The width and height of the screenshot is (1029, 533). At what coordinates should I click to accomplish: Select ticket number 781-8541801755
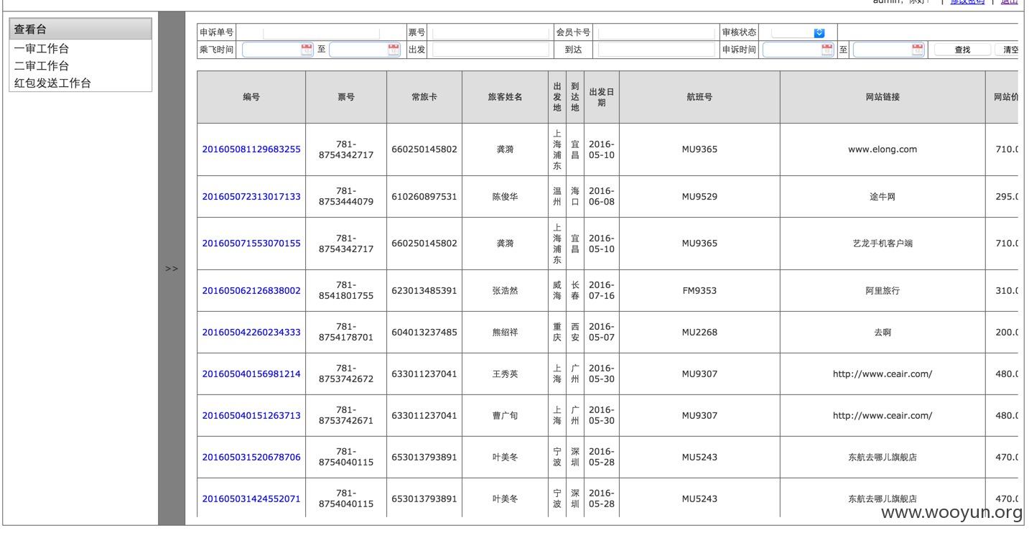[346, 290]
